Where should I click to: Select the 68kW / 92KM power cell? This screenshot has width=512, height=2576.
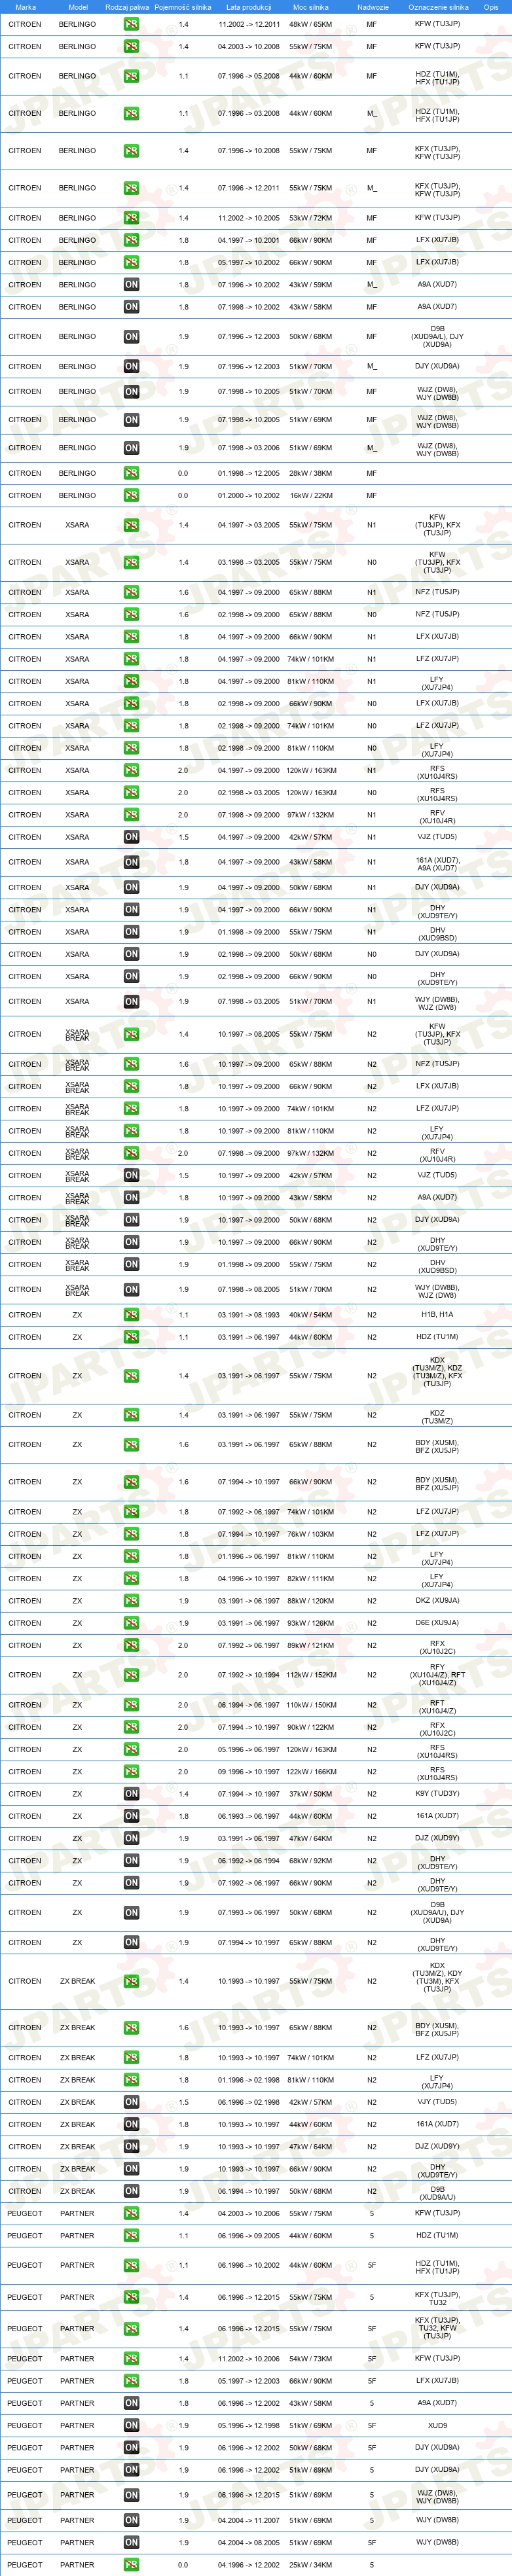pos(311,1861)
